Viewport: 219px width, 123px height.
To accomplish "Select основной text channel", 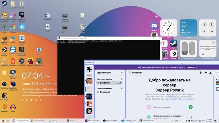I will tap(109, 83).
